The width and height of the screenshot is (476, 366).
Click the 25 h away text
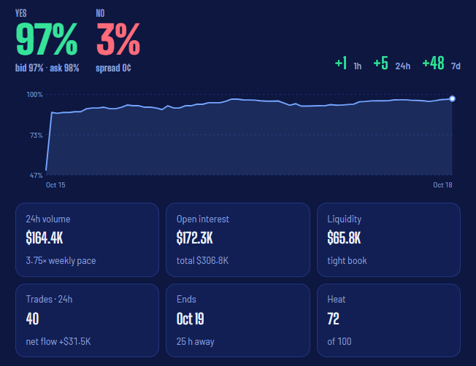tap(195, 342)
